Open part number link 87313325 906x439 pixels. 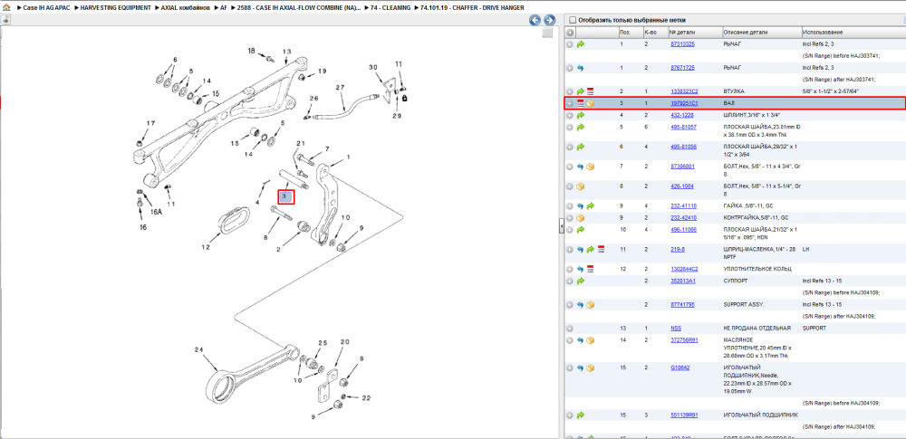click(682, 44)
